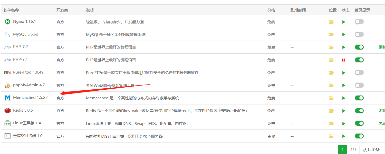
Task: Enable homepage display for MySQL
Action: click(x=359, y=34)
